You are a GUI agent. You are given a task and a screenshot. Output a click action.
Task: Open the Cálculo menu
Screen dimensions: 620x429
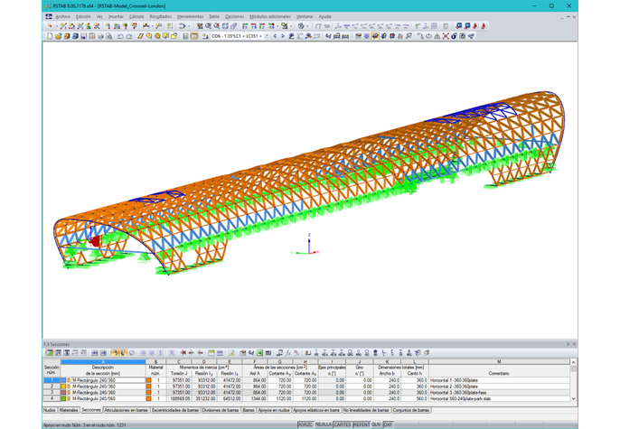click(136, 16)
